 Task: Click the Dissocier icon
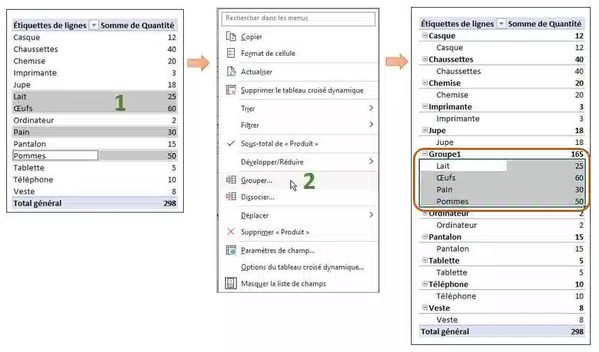coord(231,197)
